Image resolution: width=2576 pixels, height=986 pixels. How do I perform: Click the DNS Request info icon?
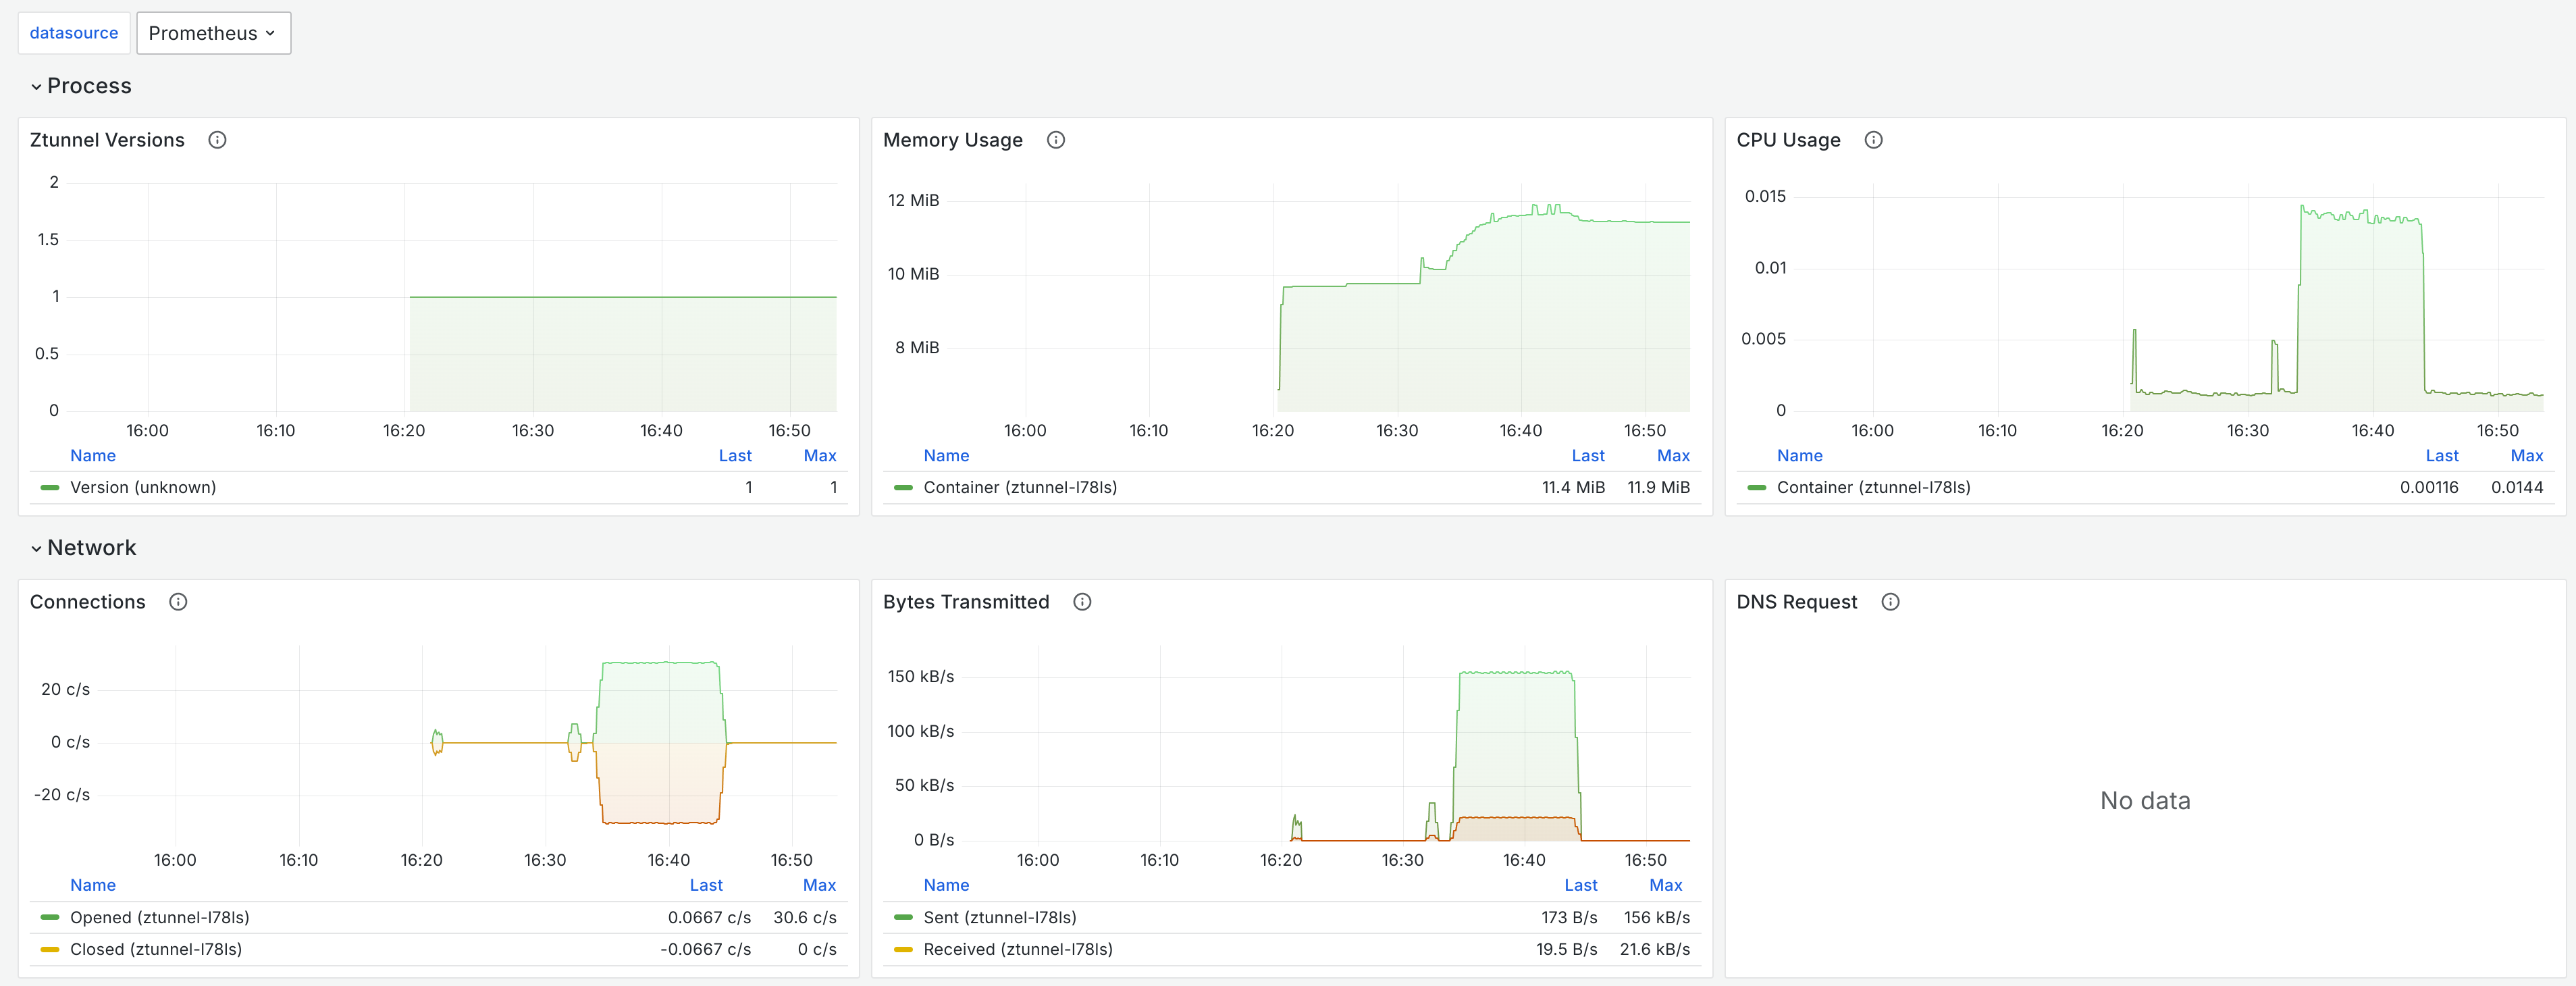tap(1890, 602)
